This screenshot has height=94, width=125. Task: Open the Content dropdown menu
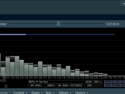(x=20, y=93)
